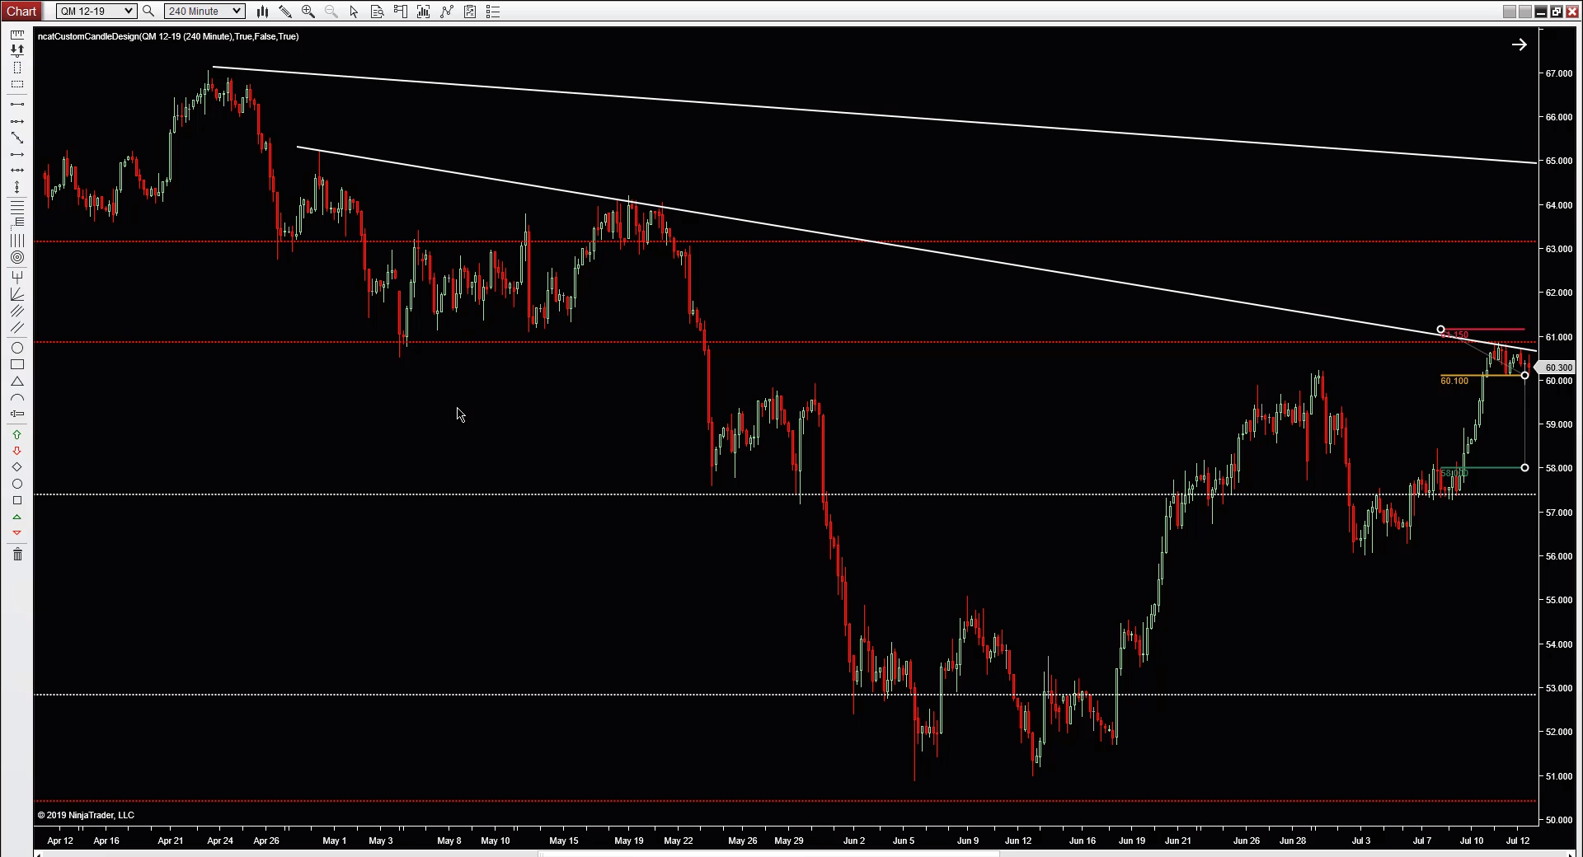Image resolution: width=1583 pixels, height=857 pixels.
Task: Open the Indicators dialog
Action: coord(446,12)
